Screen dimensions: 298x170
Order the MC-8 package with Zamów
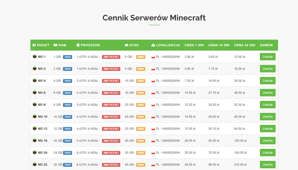pyautogui.click(x=268, y=105)
